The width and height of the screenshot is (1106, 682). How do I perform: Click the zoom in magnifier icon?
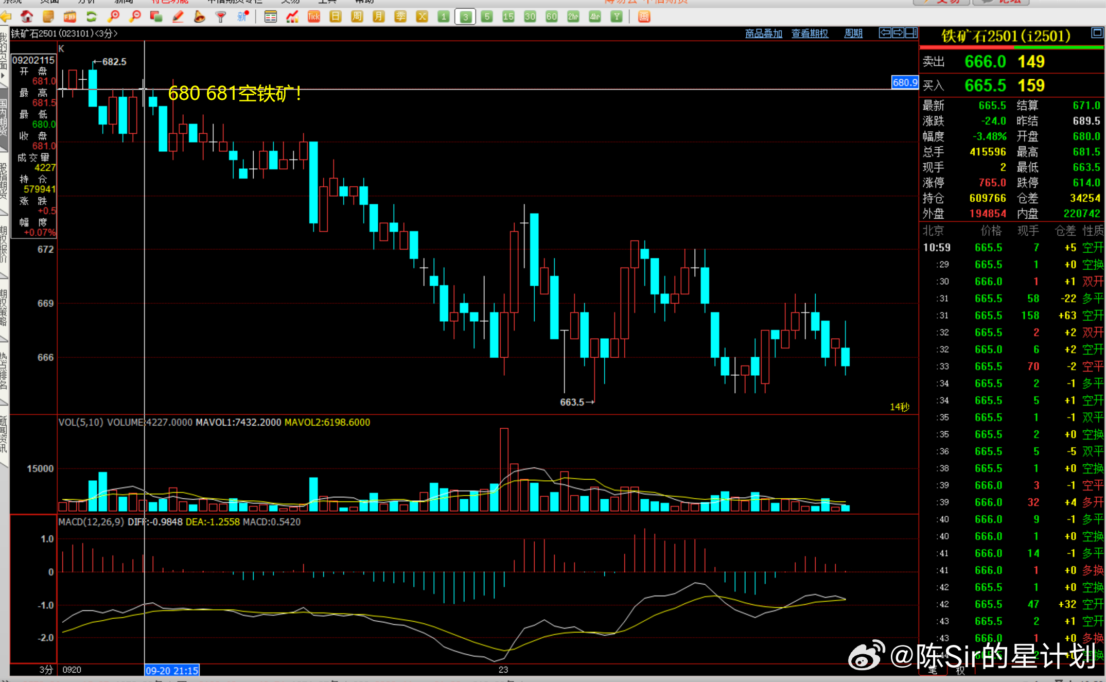(x=113, y=16)
